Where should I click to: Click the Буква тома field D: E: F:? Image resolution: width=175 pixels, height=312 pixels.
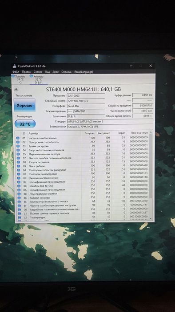pyautogui.click(x=86, y=116)
